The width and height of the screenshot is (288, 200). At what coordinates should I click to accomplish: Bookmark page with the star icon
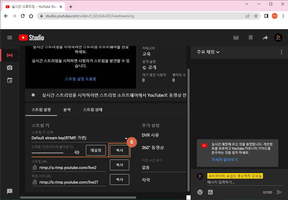coord(256,16)
